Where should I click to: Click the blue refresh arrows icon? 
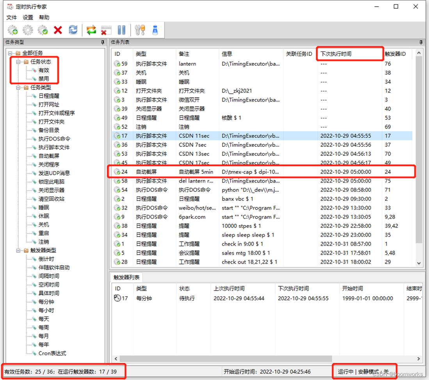tap(73, 30)
